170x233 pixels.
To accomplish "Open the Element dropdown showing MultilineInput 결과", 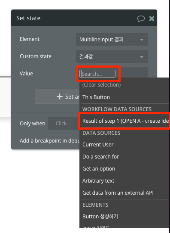I will point(112,39).
